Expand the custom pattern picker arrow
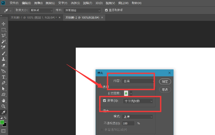215x135 pixels. click(x=131, y=93)
